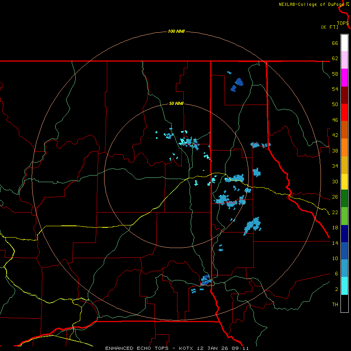Viewport: 351px width, 351px height.
Task: Click the medium blue 10 kft legend swatch
Action: [x=344, y=251]
